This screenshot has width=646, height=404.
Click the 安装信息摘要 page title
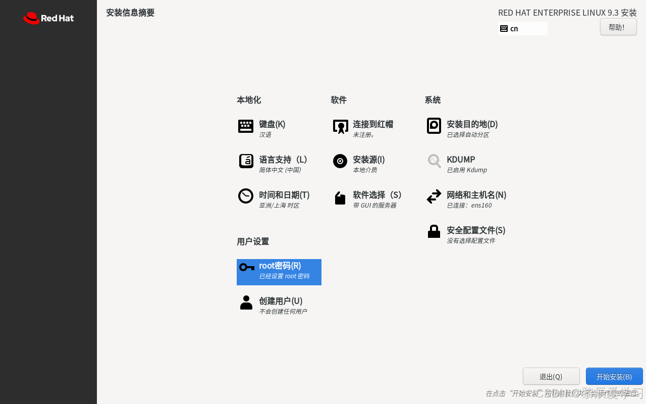point(130,13)
